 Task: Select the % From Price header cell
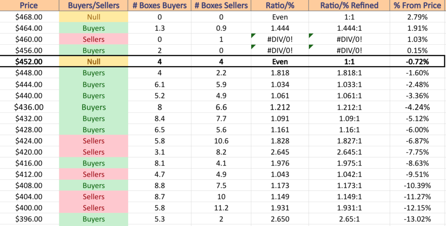coord(418,5)
